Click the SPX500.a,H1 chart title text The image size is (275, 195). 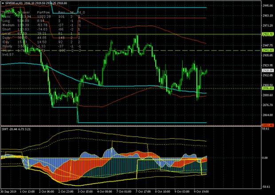(13, 3)
